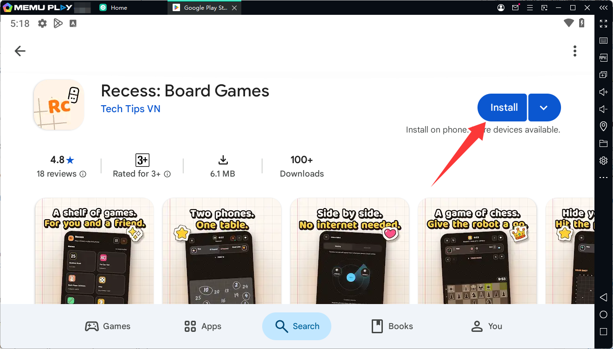Click the 100+ Downloads stat

tap(302, 166)
